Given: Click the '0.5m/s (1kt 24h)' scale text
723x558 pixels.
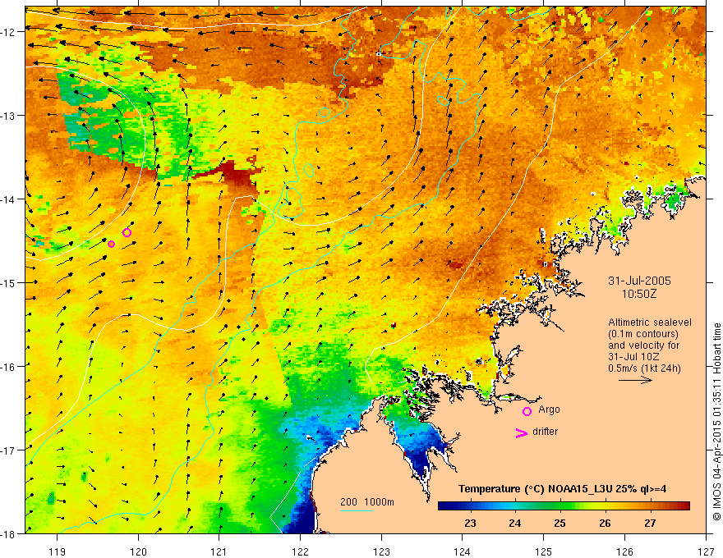Looking at the screenshot, I should click(644, 368).
